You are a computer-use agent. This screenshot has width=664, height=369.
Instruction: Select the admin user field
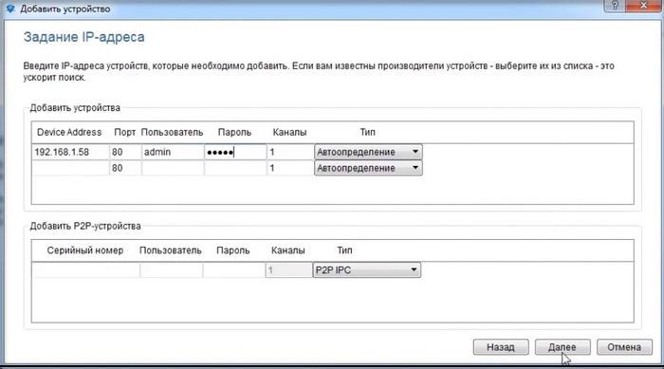click(x=173, y=152)
